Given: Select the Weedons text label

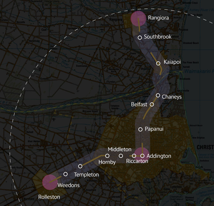Looking at the screenshot, I should tap(69, 185).
